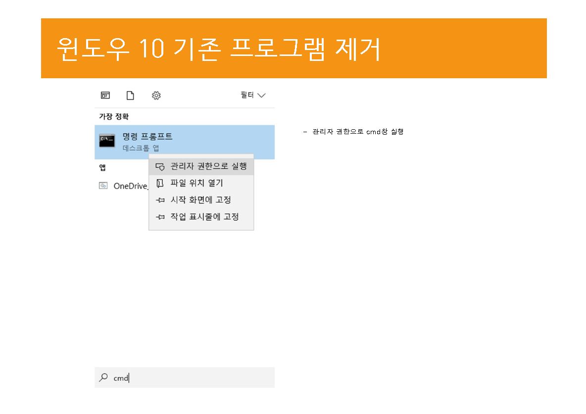Click the magnifier icon in search box
Image resolution: width=586 pixels, height=414 pixels.
point(103,377)
